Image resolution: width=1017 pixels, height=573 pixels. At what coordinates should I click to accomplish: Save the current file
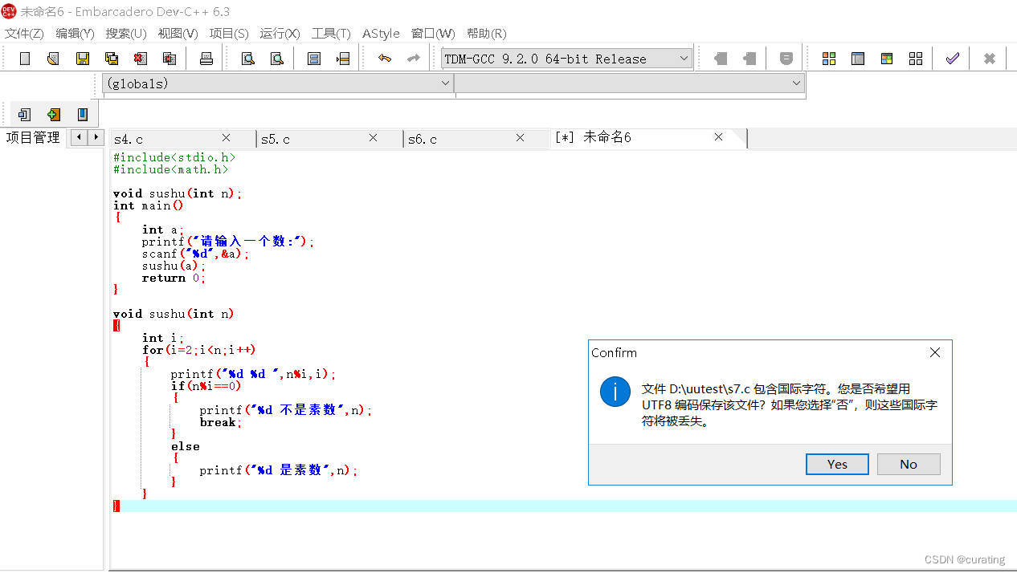82,59
